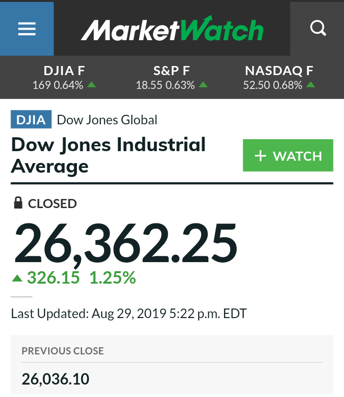Click the 1.25% percentage change
The image size is (344, 397).
[x=113, y=278]
